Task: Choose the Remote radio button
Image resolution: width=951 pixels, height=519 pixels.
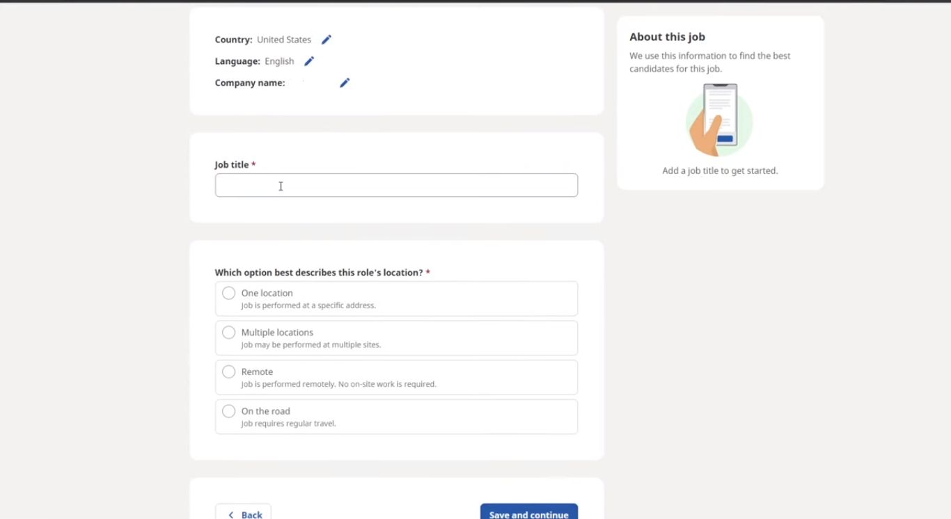Action: (x=228, y=372)
